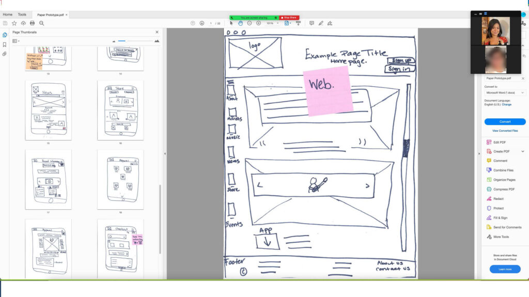
Task: Pick the Highlight pen tool
Action: click(x=321, y=23)
